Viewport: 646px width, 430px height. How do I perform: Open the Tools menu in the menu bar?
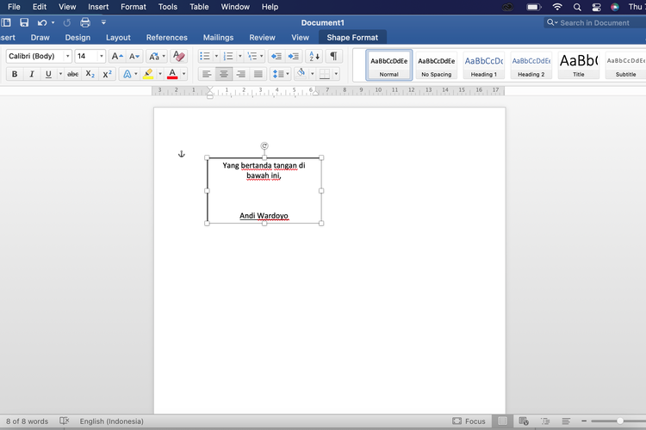pyautogui.click(x=168, y=7)
